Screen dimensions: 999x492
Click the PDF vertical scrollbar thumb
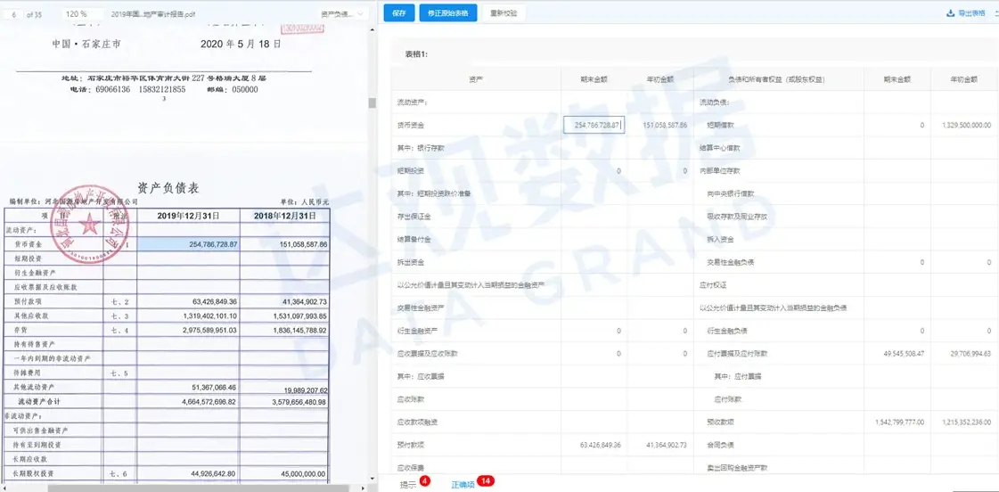(x=372, y=102)
